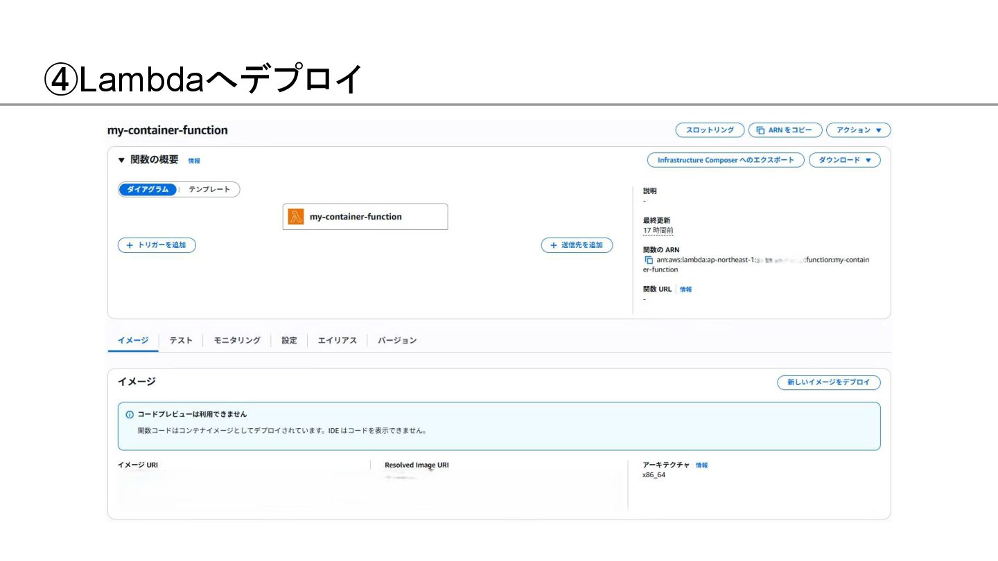Click the Resolved Image URI label

(x=417, y=465)
